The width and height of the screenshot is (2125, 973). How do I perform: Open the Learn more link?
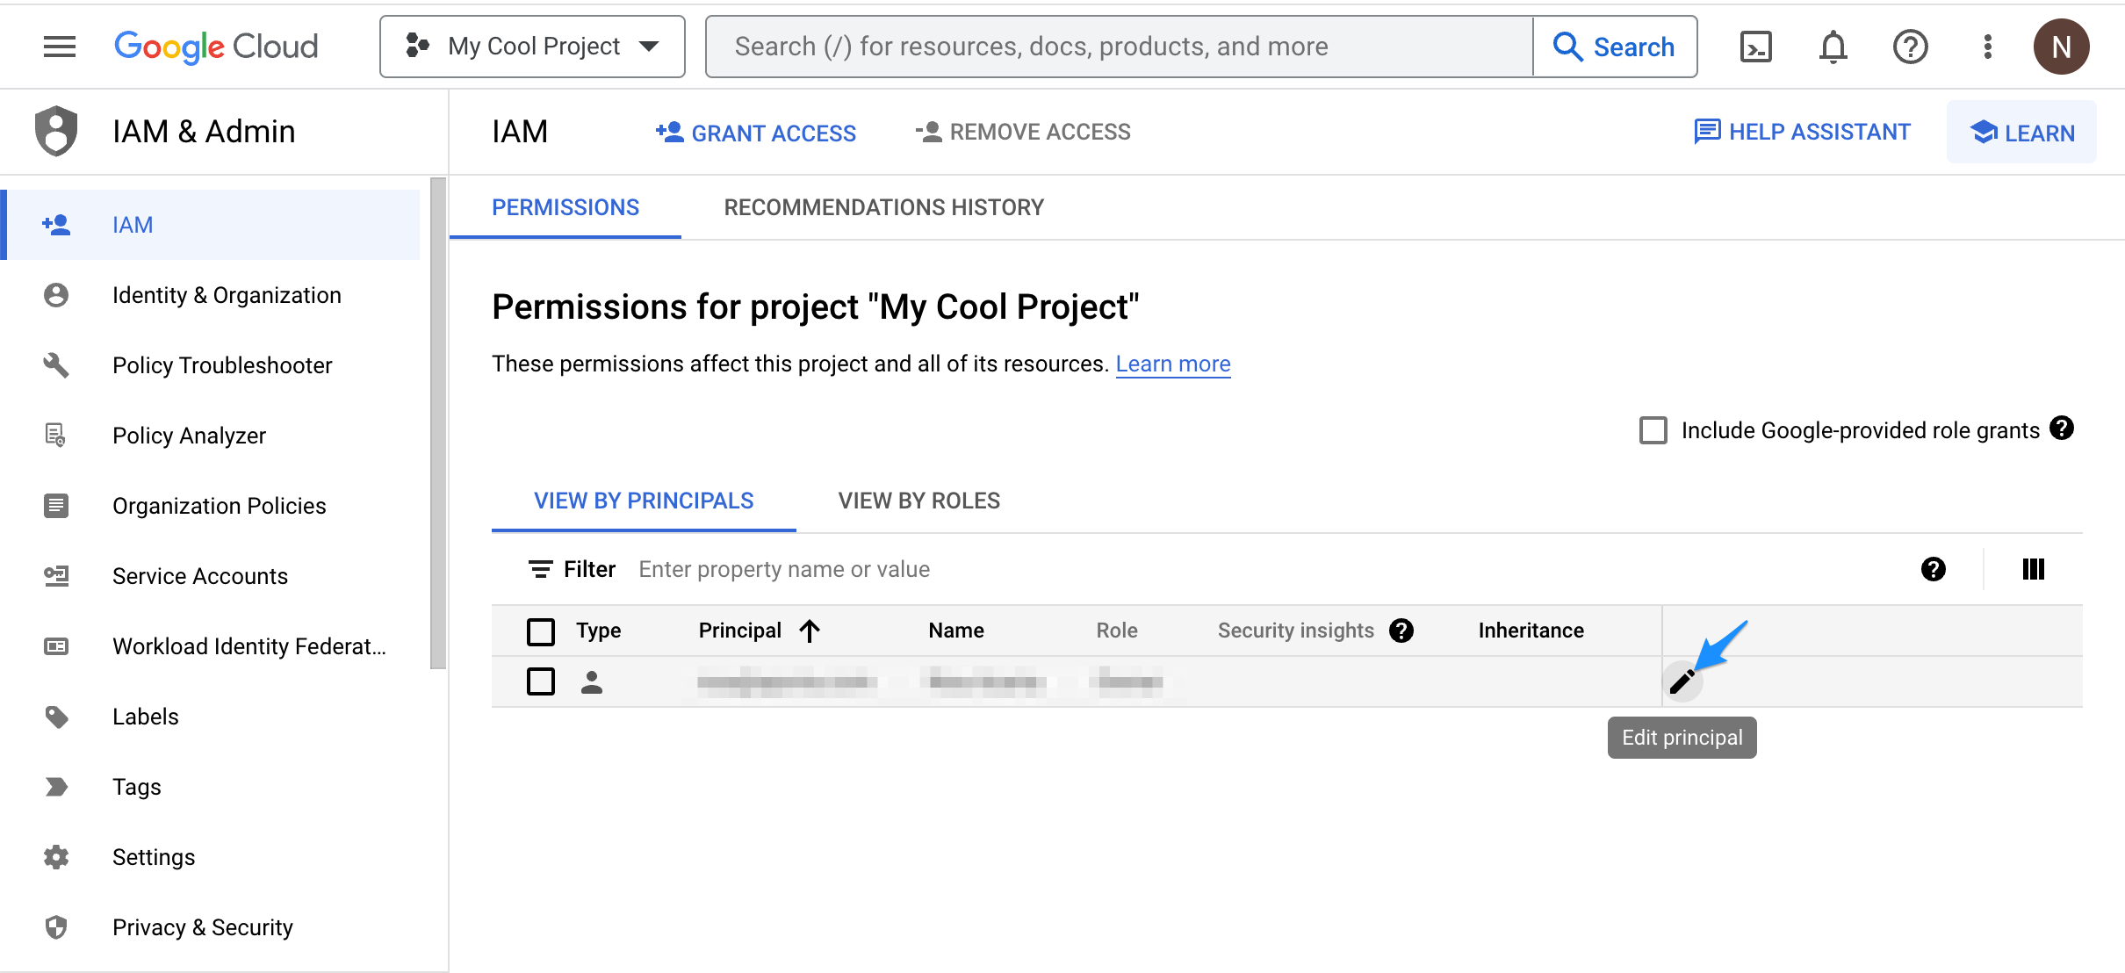click(1172, 364)
